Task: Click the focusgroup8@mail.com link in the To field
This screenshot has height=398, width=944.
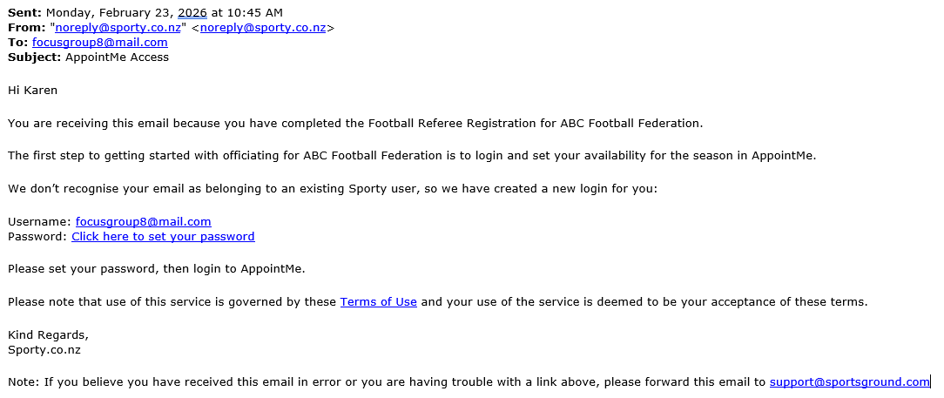Action: (100, 42)
